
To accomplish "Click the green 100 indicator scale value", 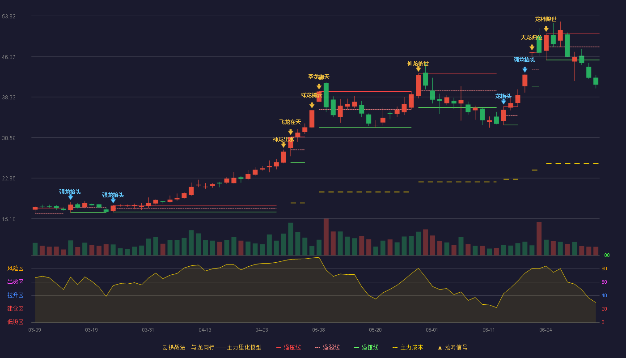I will (605, 256).
